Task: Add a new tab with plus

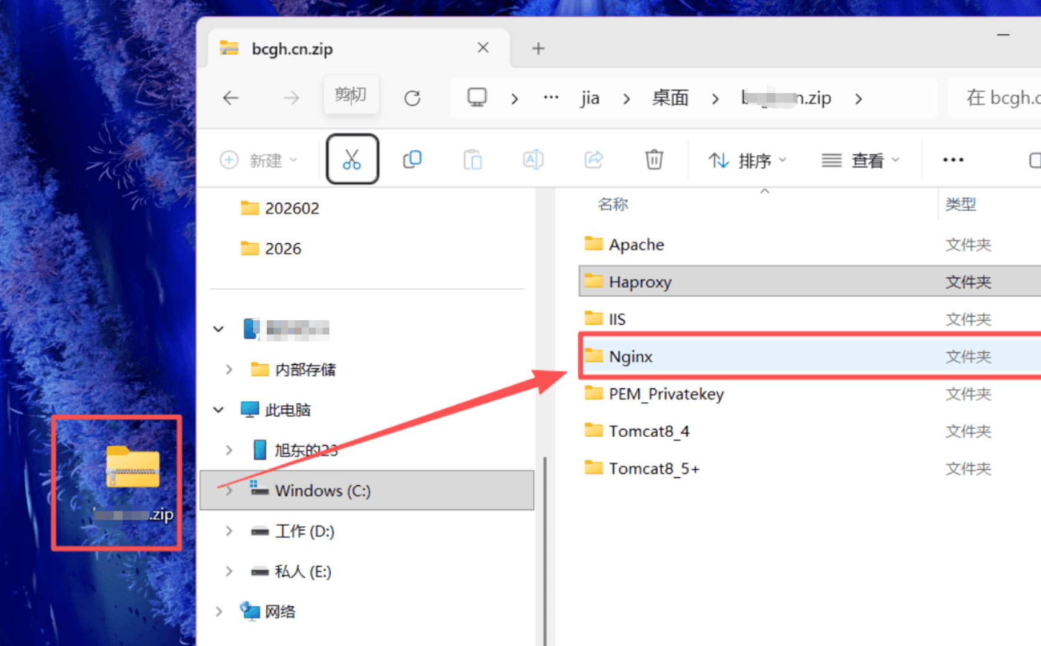Action: click(538, 48)
